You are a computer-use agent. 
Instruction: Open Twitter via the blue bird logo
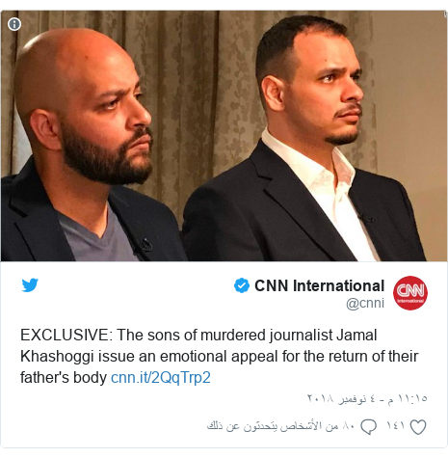pos(30,285)
